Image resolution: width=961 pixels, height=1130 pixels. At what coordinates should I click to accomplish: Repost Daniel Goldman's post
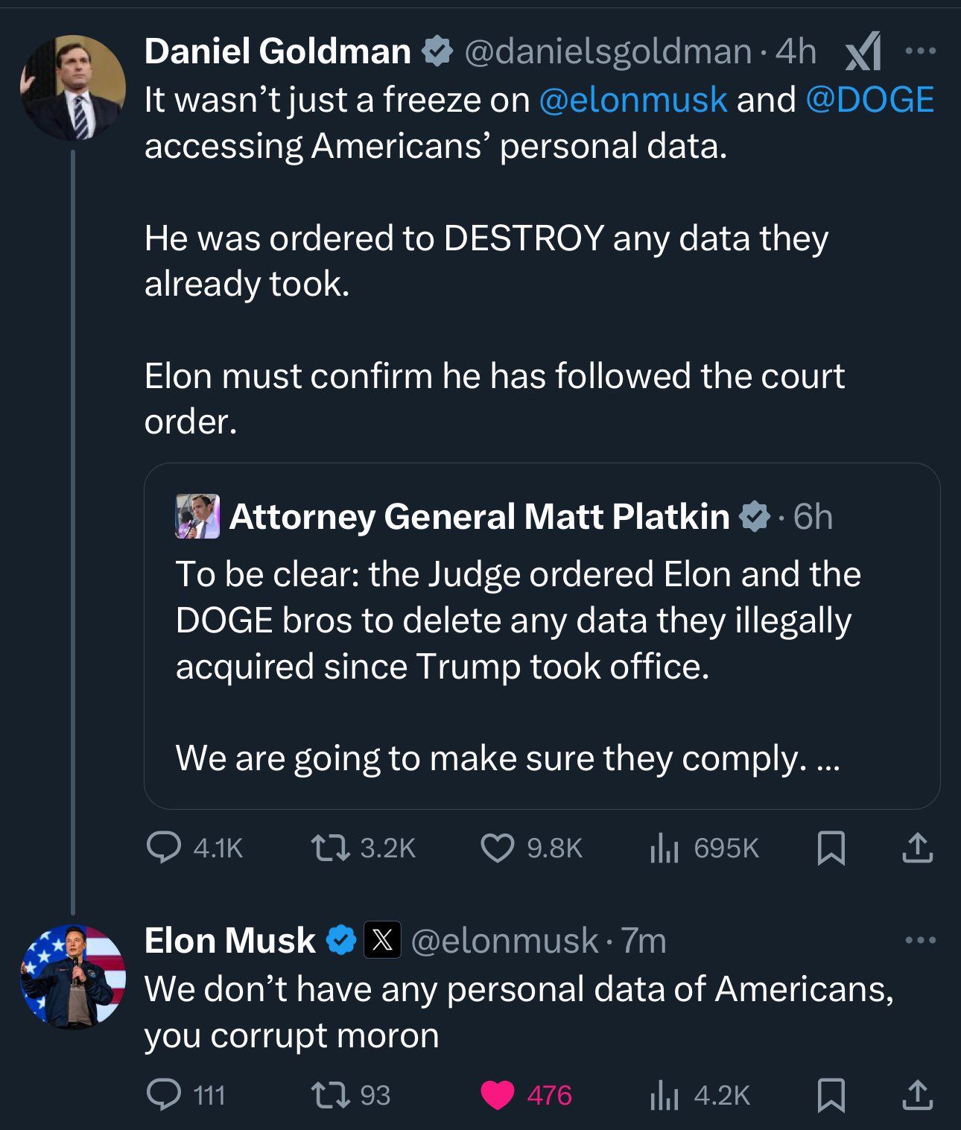coord(331,848)
